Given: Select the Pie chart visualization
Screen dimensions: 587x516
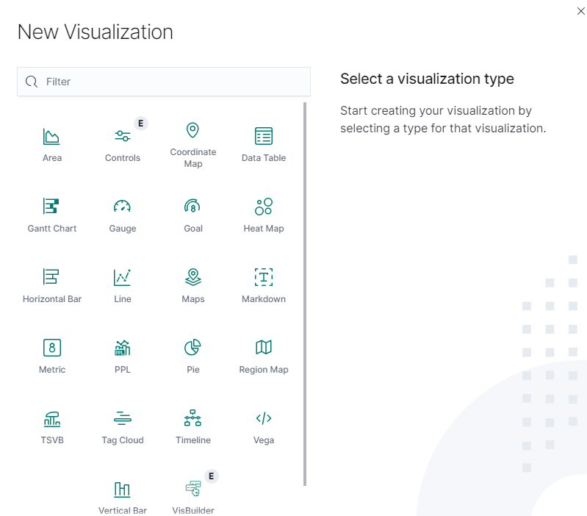Looking at the screenshot, I should coord(192,356).
